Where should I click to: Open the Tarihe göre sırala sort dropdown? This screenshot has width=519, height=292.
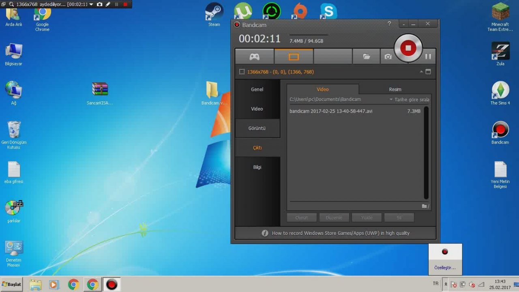click(409, 99)
